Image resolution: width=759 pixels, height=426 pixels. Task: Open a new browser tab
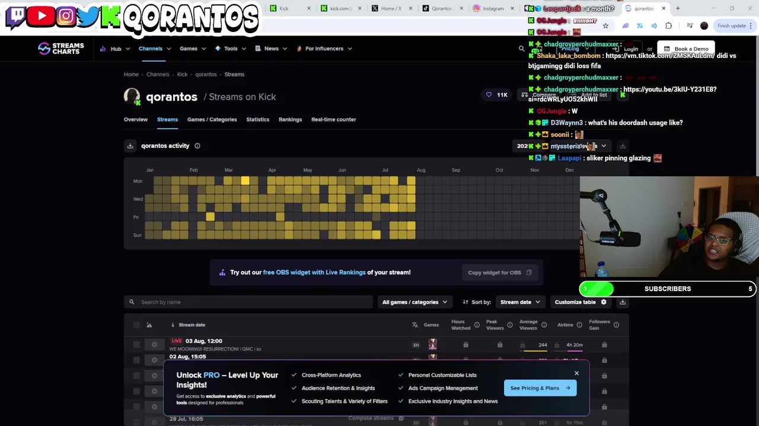pyautogui.click(x=678, y=8)
